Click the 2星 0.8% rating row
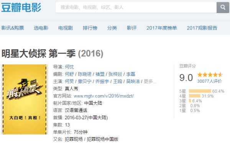Viewport: 230px width, 143px height. point(189,105)
